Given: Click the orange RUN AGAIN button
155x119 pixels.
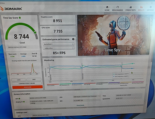Looking at the screenshot, I should (x=27, y=87).
